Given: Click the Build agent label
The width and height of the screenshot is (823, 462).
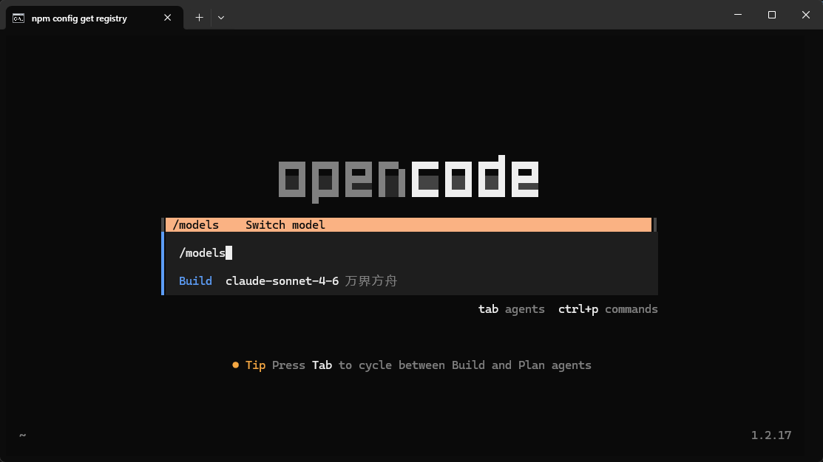Looking at the screenshot, I should [x=195, y=281].
